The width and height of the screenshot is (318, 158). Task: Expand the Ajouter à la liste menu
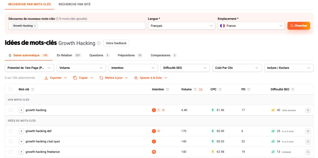151,78
